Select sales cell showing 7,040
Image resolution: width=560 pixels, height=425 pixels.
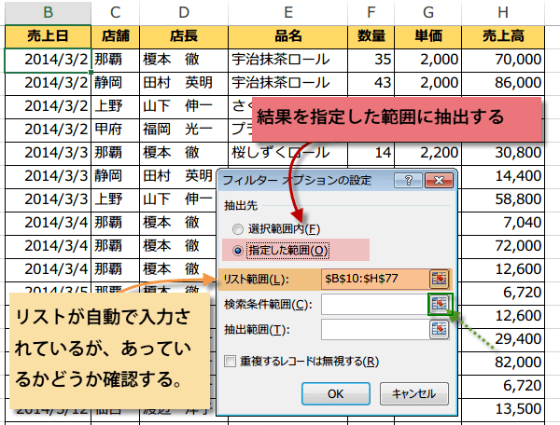[503, 223]
